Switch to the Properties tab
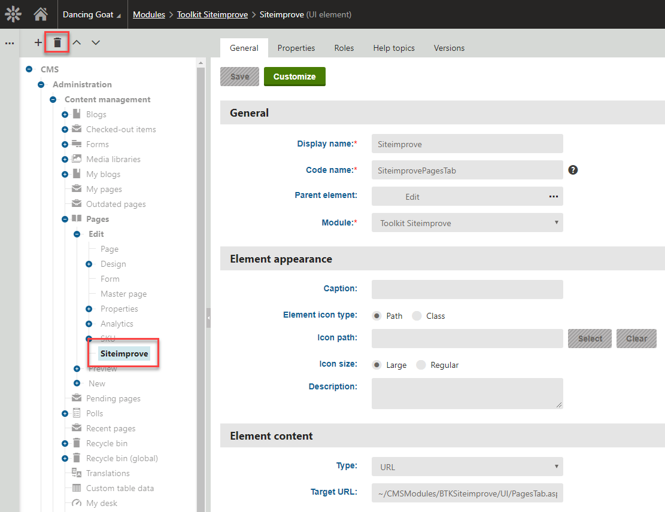The image size is (665, 512). [x=296, y=48]
